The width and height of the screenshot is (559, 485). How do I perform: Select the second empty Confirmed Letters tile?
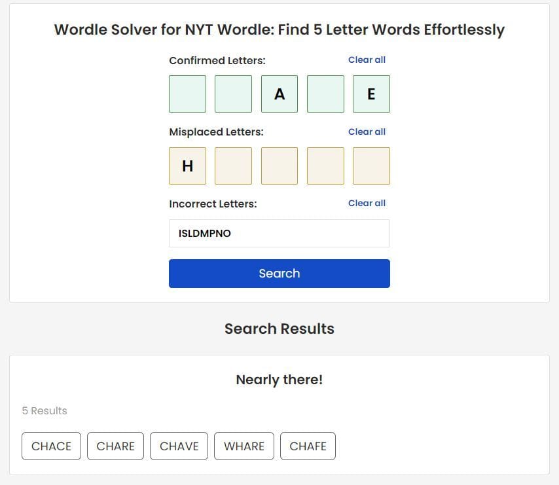(x=234, y=94)
